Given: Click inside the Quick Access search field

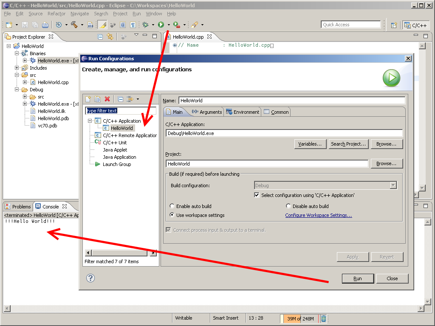Looking at the screenshot, I should pos(350,24).
